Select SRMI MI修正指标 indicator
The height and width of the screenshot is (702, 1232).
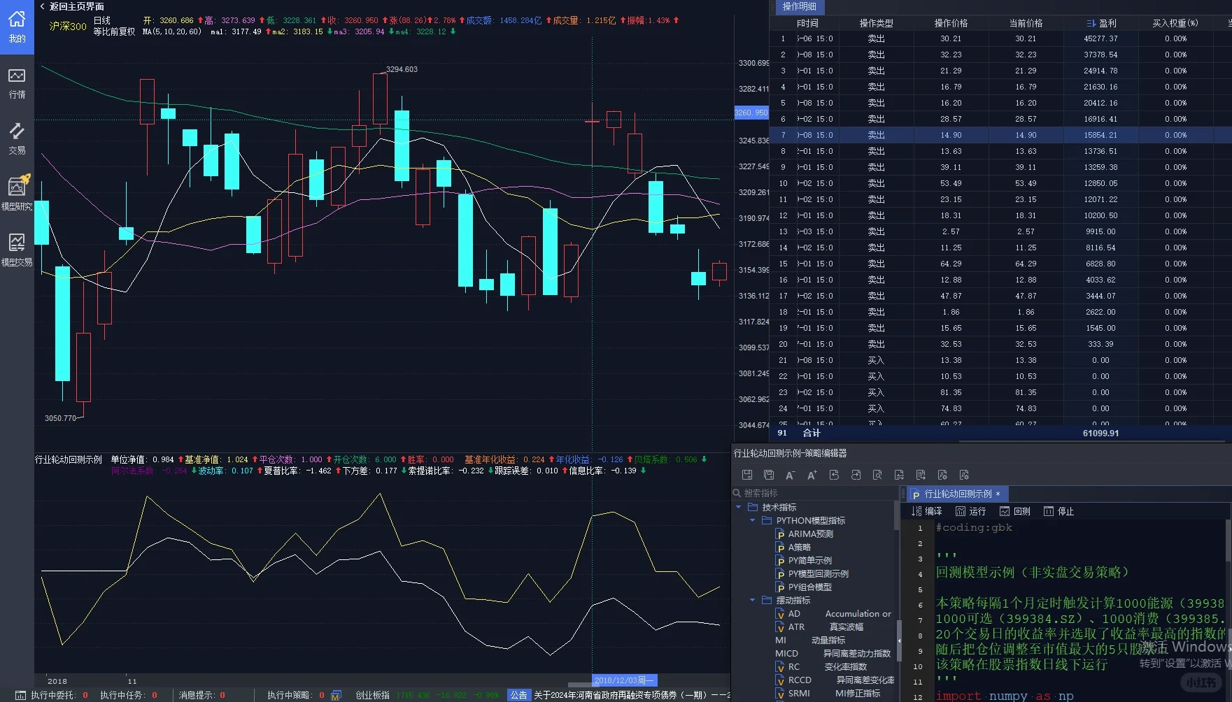(828, 693)
